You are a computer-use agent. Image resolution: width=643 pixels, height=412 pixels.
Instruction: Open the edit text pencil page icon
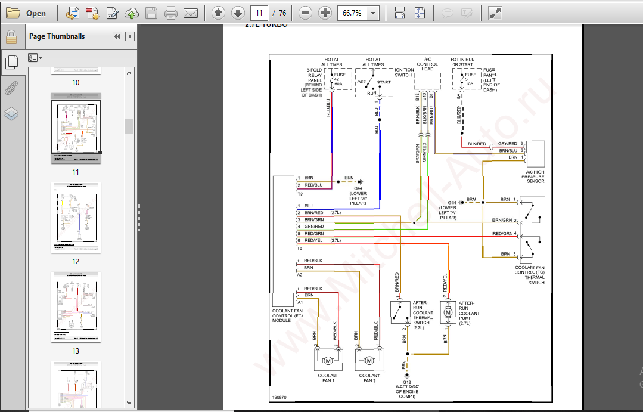[112, 13]
